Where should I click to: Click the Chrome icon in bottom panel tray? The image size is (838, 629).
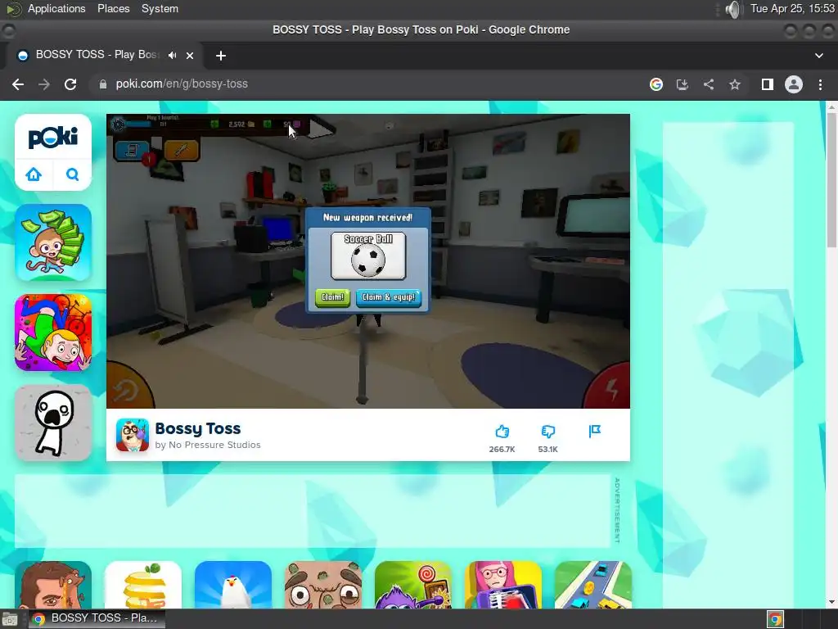point(776,619)
